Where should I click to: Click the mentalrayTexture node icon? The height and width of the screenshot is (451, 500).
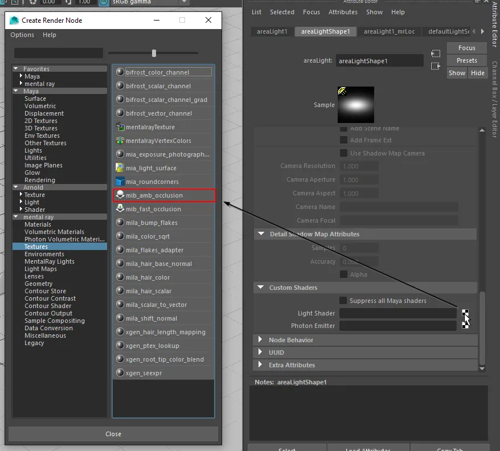click(120, 127)
